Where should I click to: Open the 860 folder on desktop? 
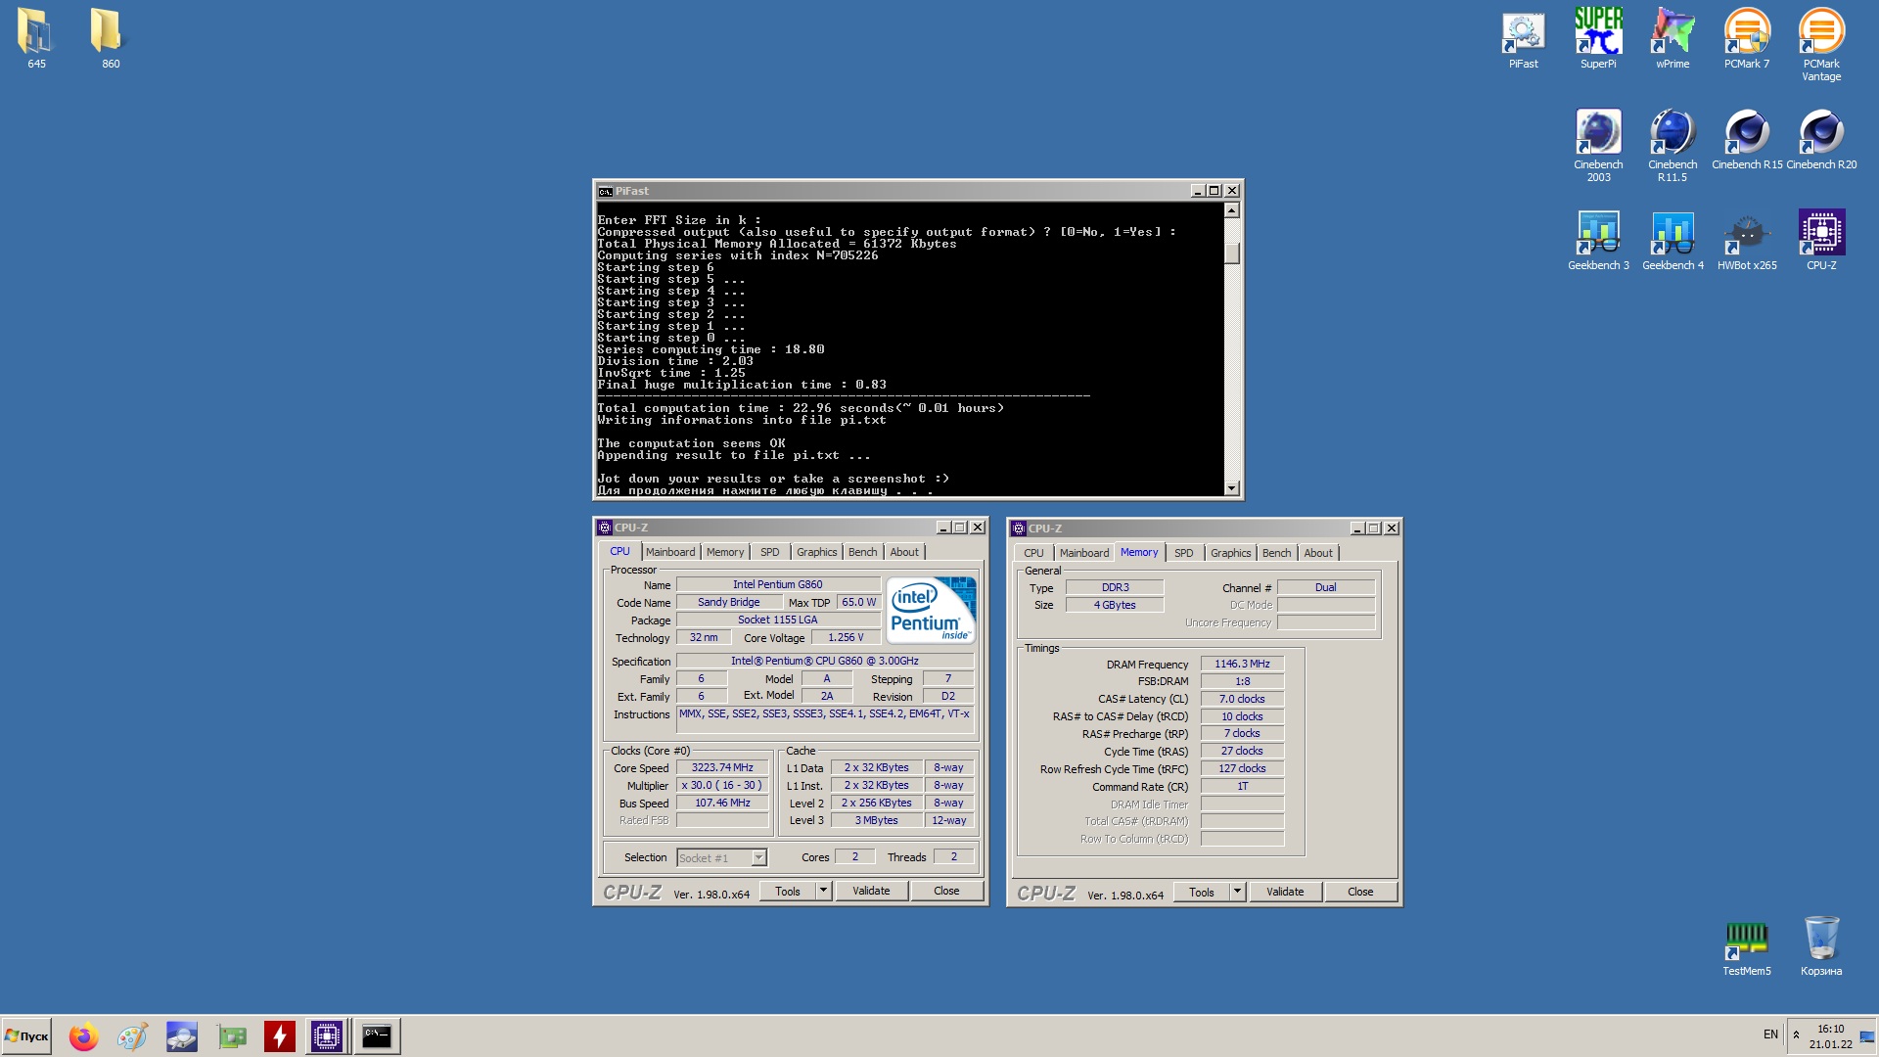pyautogui.click(x=111, y=39)
